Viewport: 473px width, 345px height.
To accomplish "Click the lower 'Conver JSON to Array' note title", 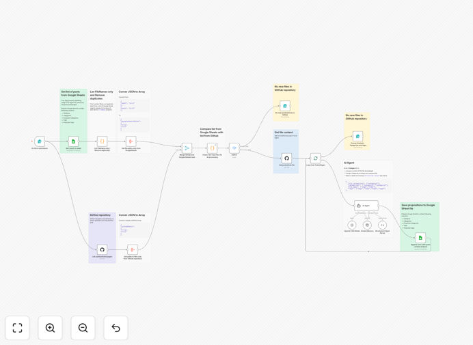I will (132, 215).
